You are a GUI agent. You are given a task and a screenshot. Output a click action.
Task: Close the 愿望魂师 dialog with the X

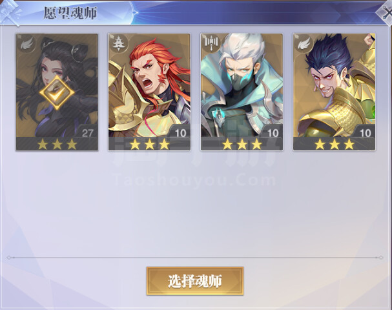pos(385,12)
